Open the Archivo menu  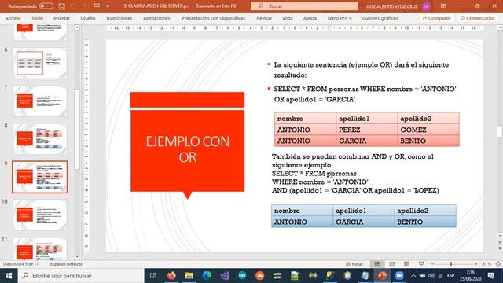(x=13, y=18)
